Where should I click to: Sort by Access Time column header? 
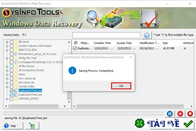[127, 43]
